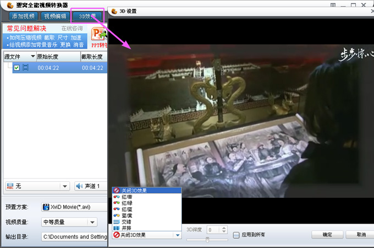Screen dimensions: 374x248
Task: Open the 尺寸 help link
Action: click(x=63, y=37)
